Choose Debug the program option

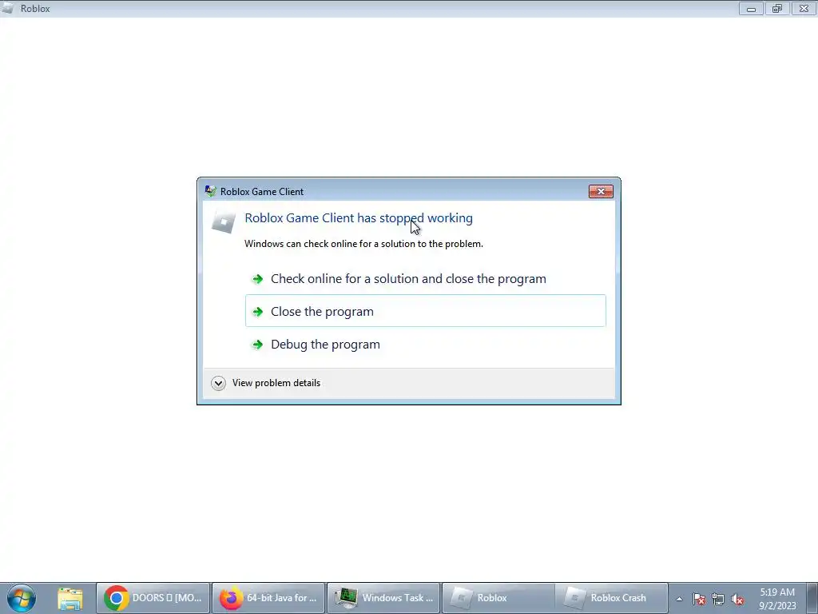[x=425, y=345]
